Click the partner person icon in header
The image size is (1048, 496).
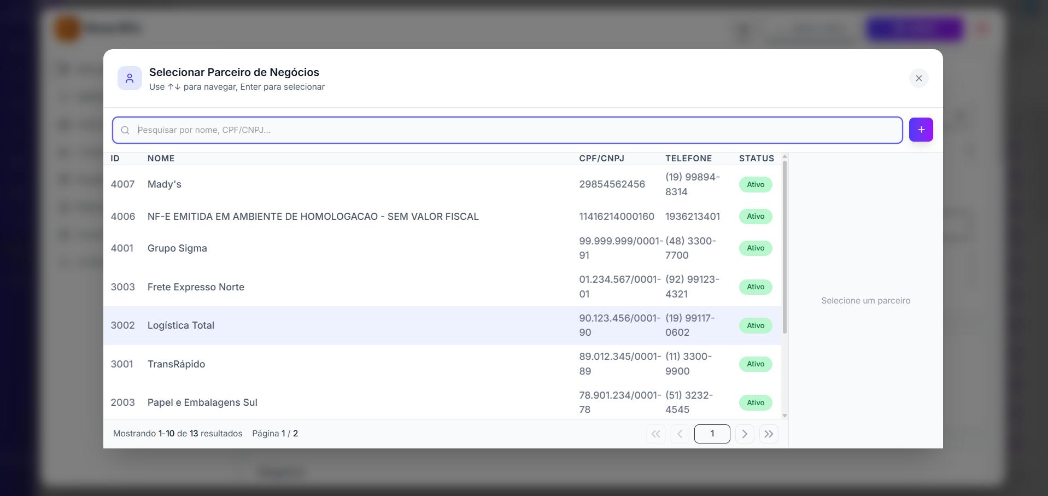130,78
